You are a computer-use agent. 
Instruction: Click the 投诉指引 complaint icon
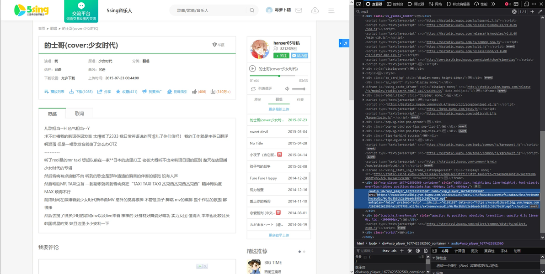[170, 92]
